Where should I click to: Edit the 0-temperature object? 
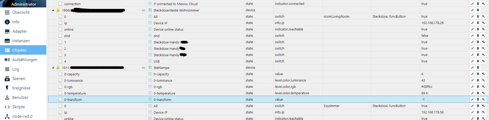[472, 93]
